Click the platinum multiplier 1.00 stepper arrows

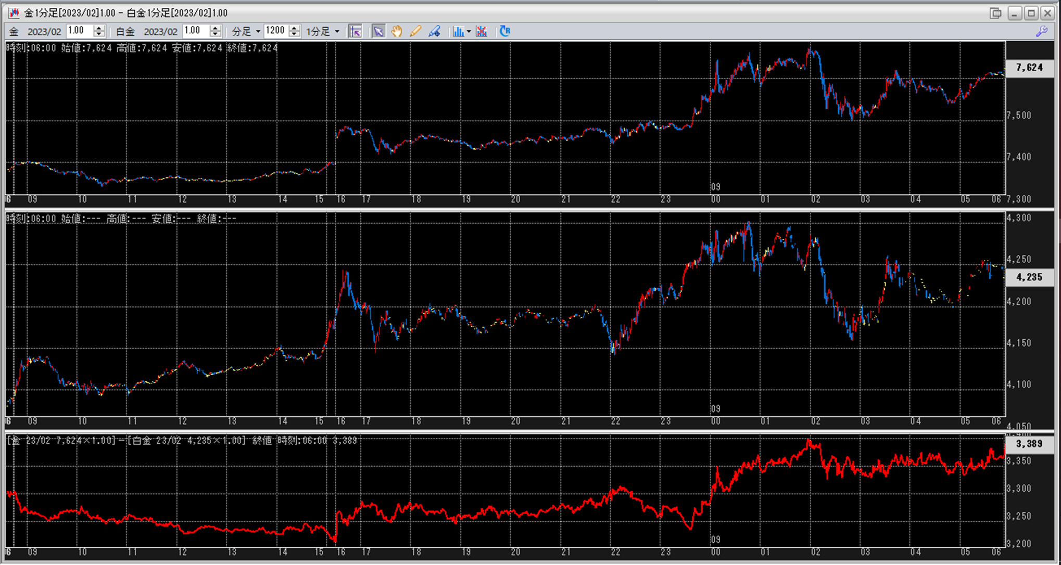(215, 31)
